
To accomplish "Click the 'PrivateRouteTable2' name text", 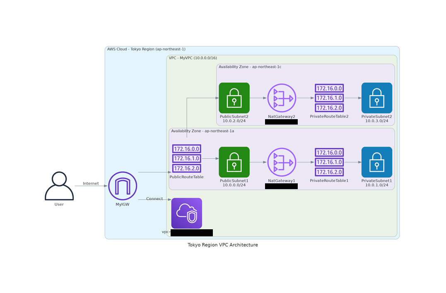I will pos(329,116).
